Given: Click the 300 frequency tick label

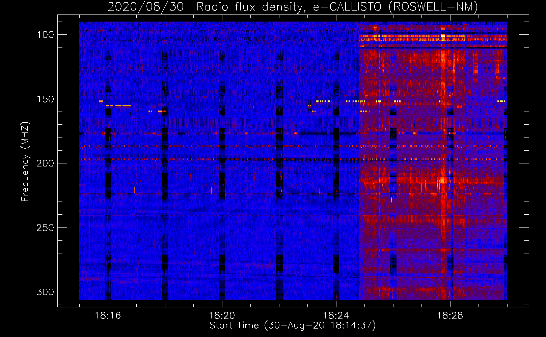Looking at the screenshot, I should 45,292.
